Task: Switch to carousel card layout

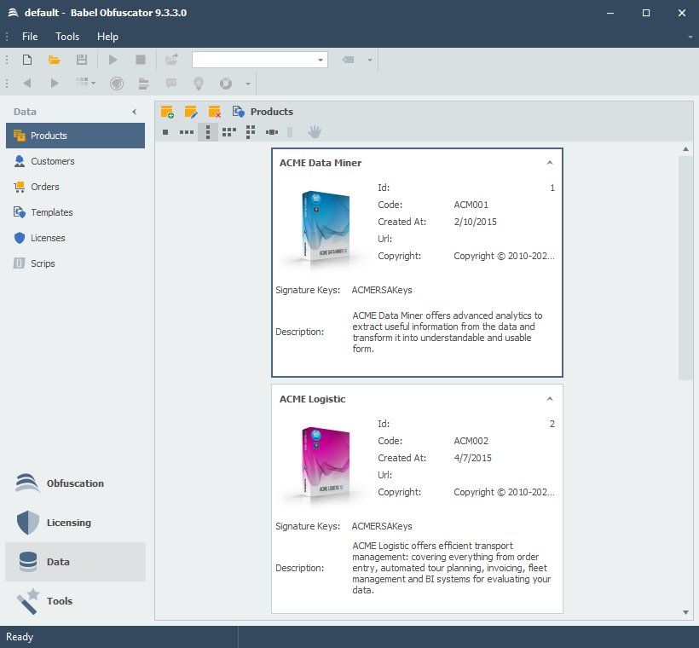Action: pos(272,132)
